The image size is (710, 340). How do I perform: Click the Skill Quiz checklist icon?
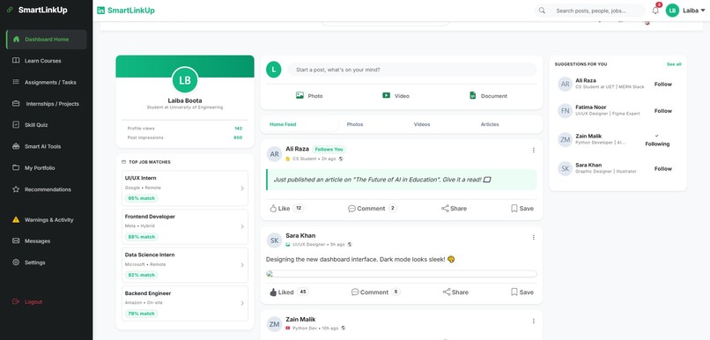tap(16, 124)
